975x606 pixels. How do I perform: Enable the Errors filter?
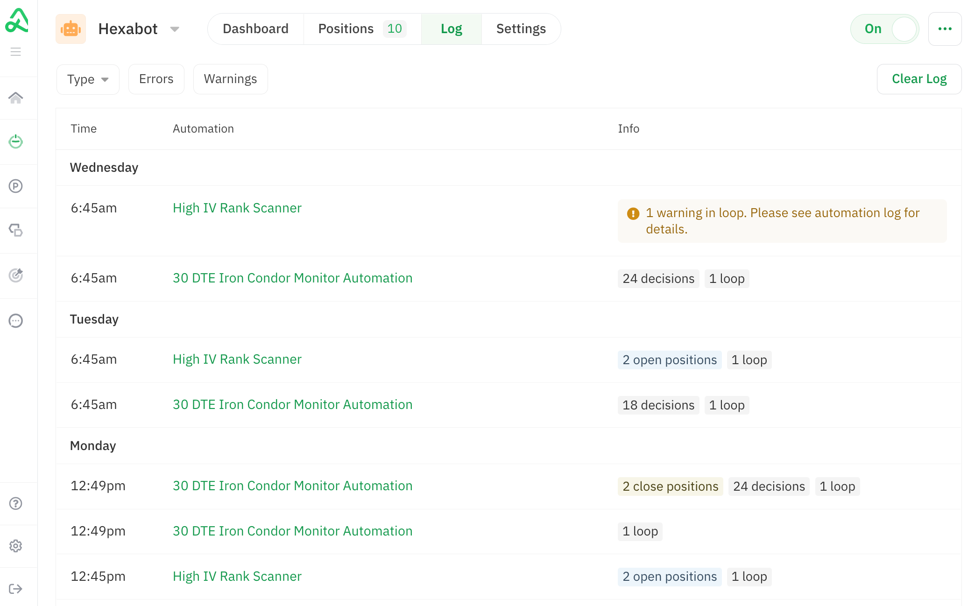click(156, 79)
